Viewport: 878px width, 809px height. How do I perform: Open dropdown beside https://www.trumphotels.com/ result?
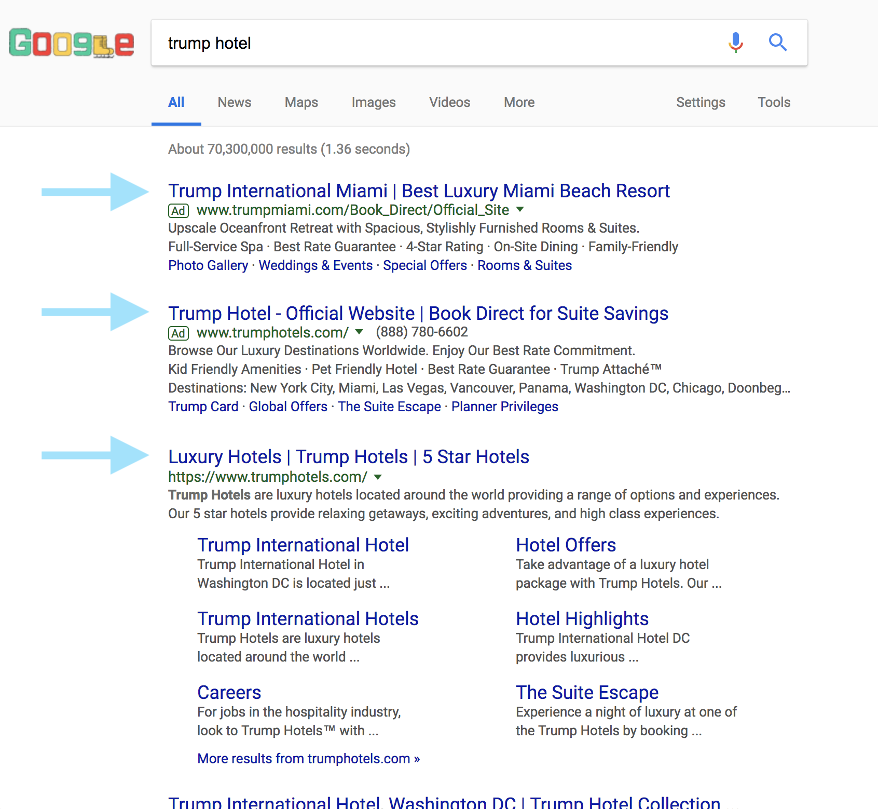click(378, 477)
